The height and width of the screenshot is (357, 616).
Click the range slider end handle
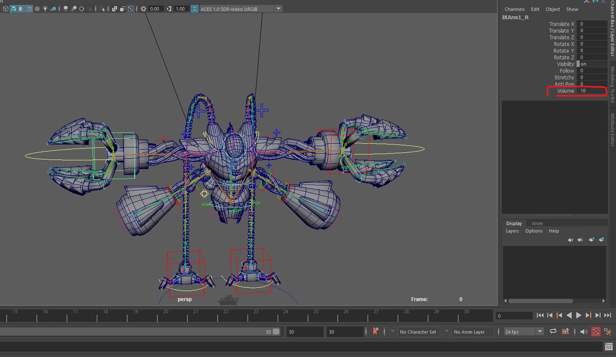tap(276, 331)
